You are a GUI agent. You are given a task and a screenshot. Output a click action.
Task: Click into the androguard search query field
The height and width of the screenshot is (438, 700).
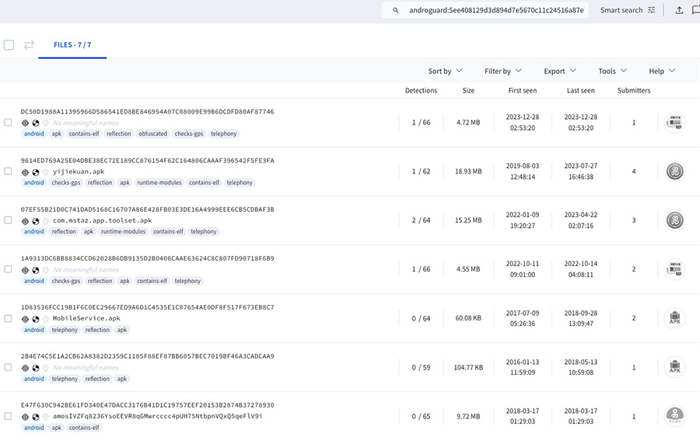pyautogui.click(x=496, y=10)
